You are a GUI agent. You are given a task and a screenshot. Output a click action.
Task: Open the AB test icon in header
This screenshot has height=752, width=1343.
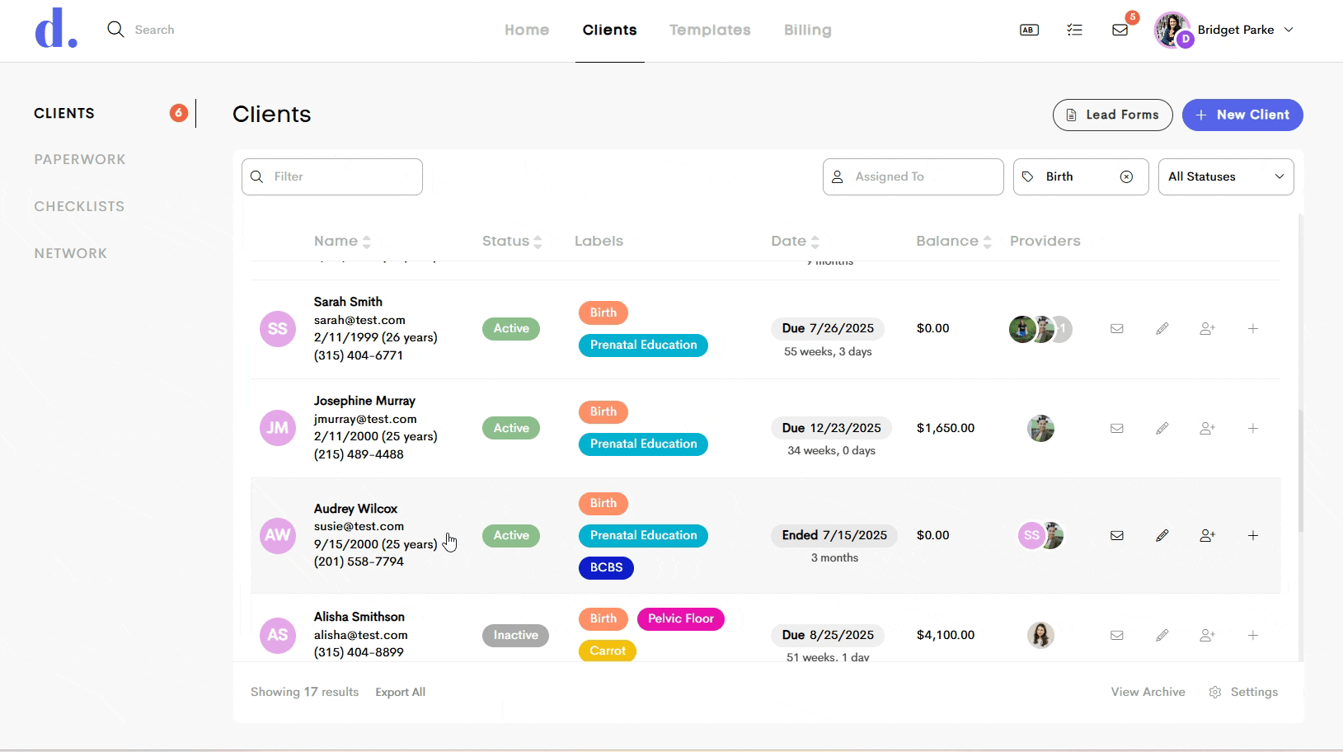pyautogui.click(x=1029, y=30)
